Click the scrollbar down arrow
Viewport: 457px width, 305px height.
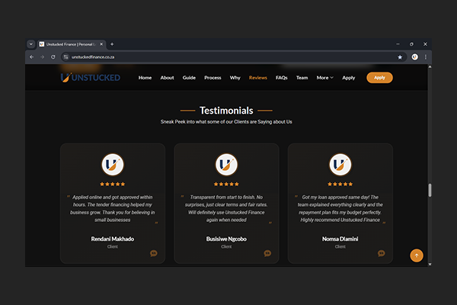point(430,264)
